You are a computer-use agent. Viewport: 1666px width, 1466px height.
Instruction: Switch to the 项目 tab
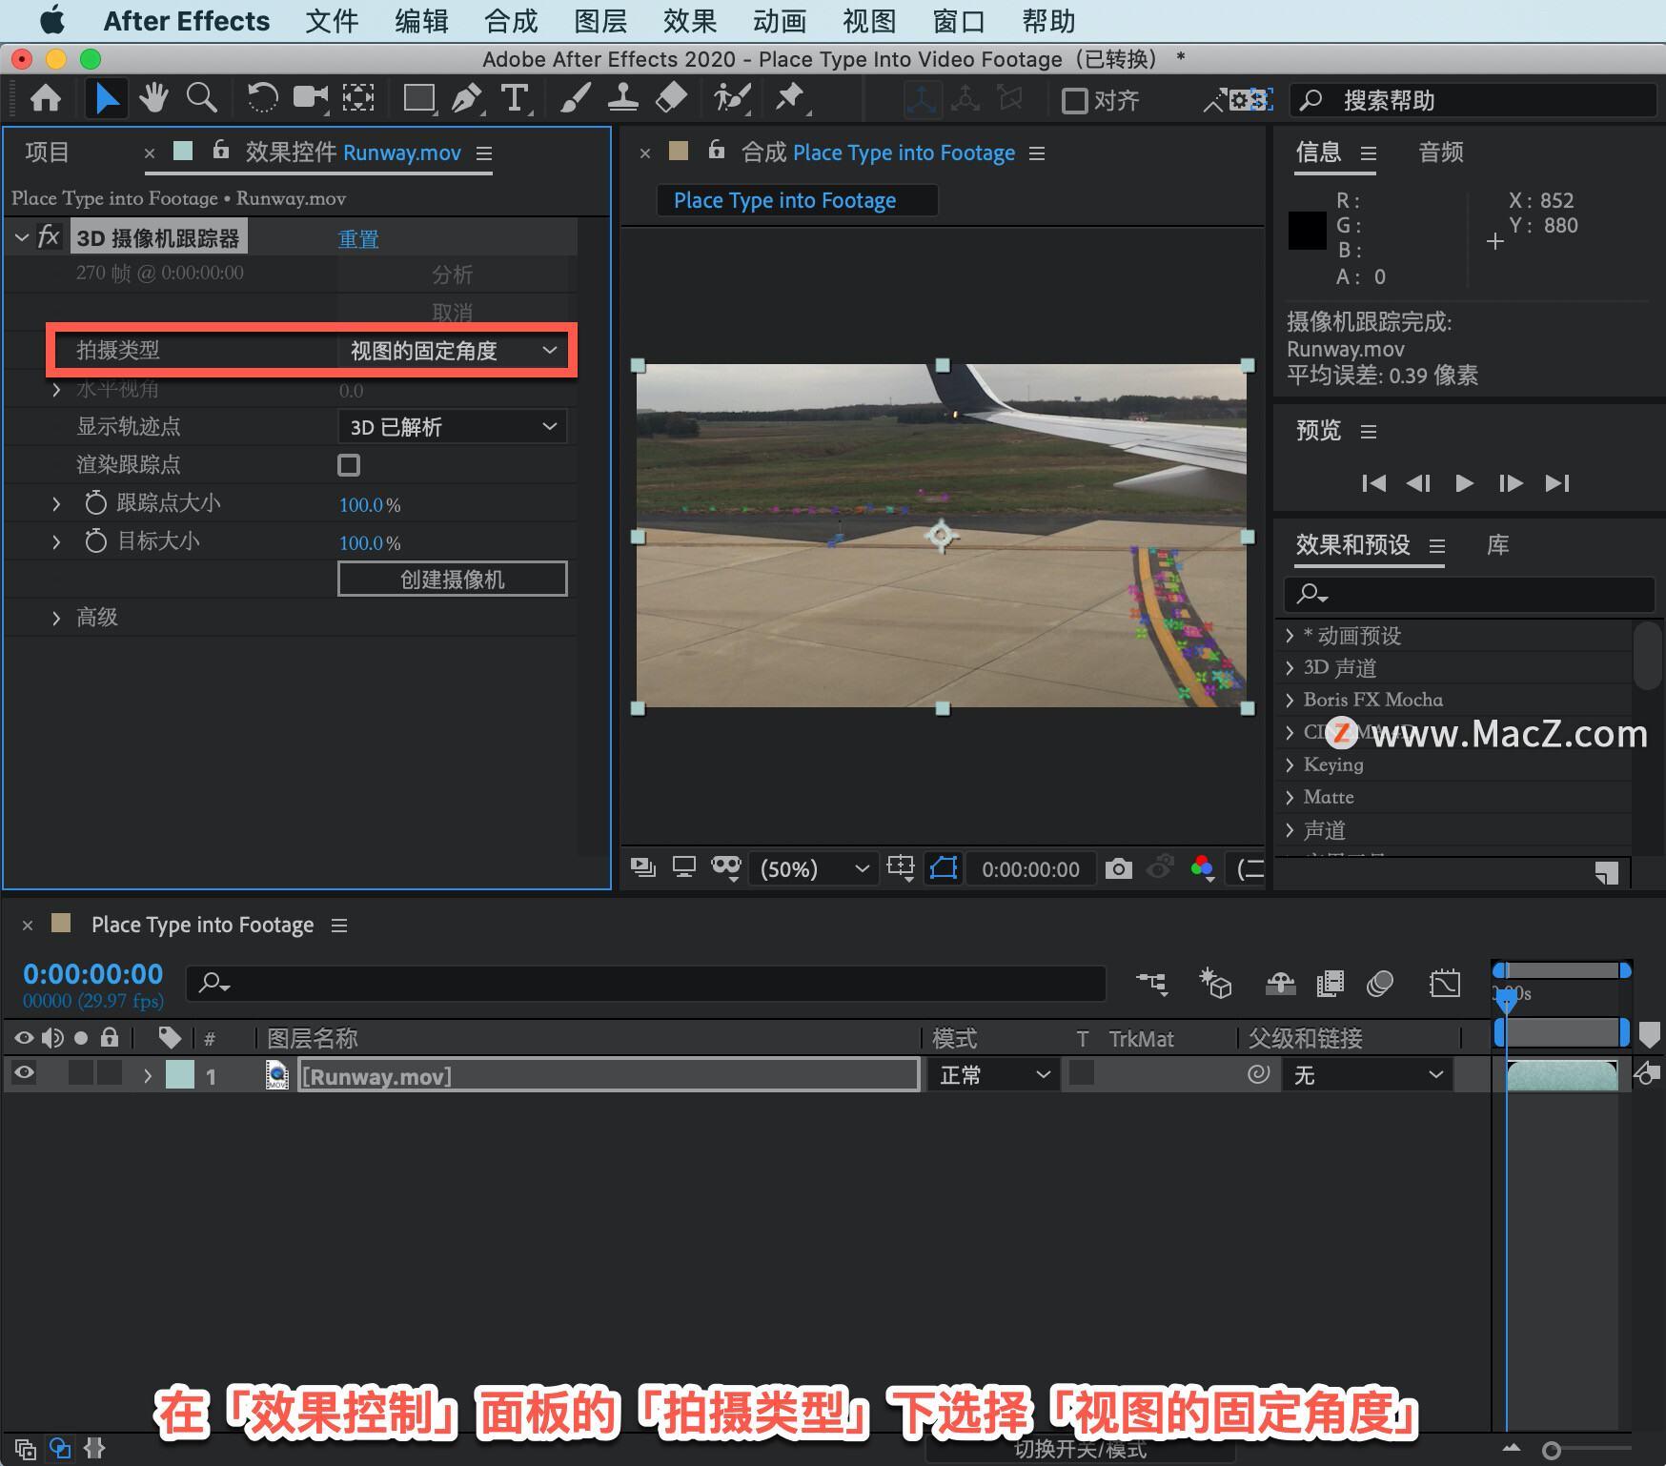(47, 152)
